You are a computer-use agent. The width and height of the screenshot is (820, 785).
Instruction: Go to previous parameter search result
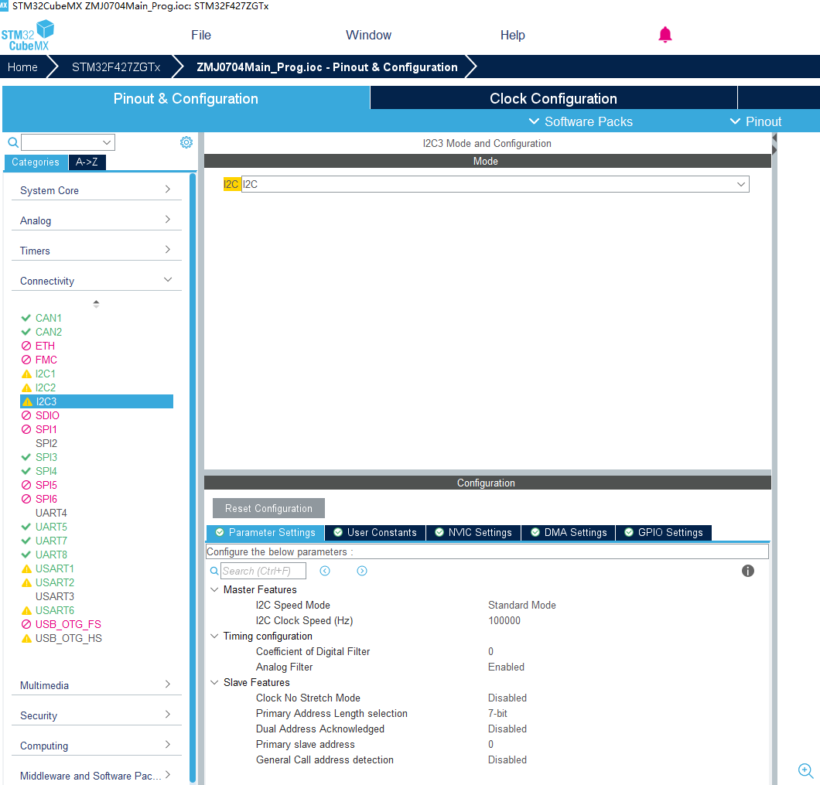coord(325,571)
